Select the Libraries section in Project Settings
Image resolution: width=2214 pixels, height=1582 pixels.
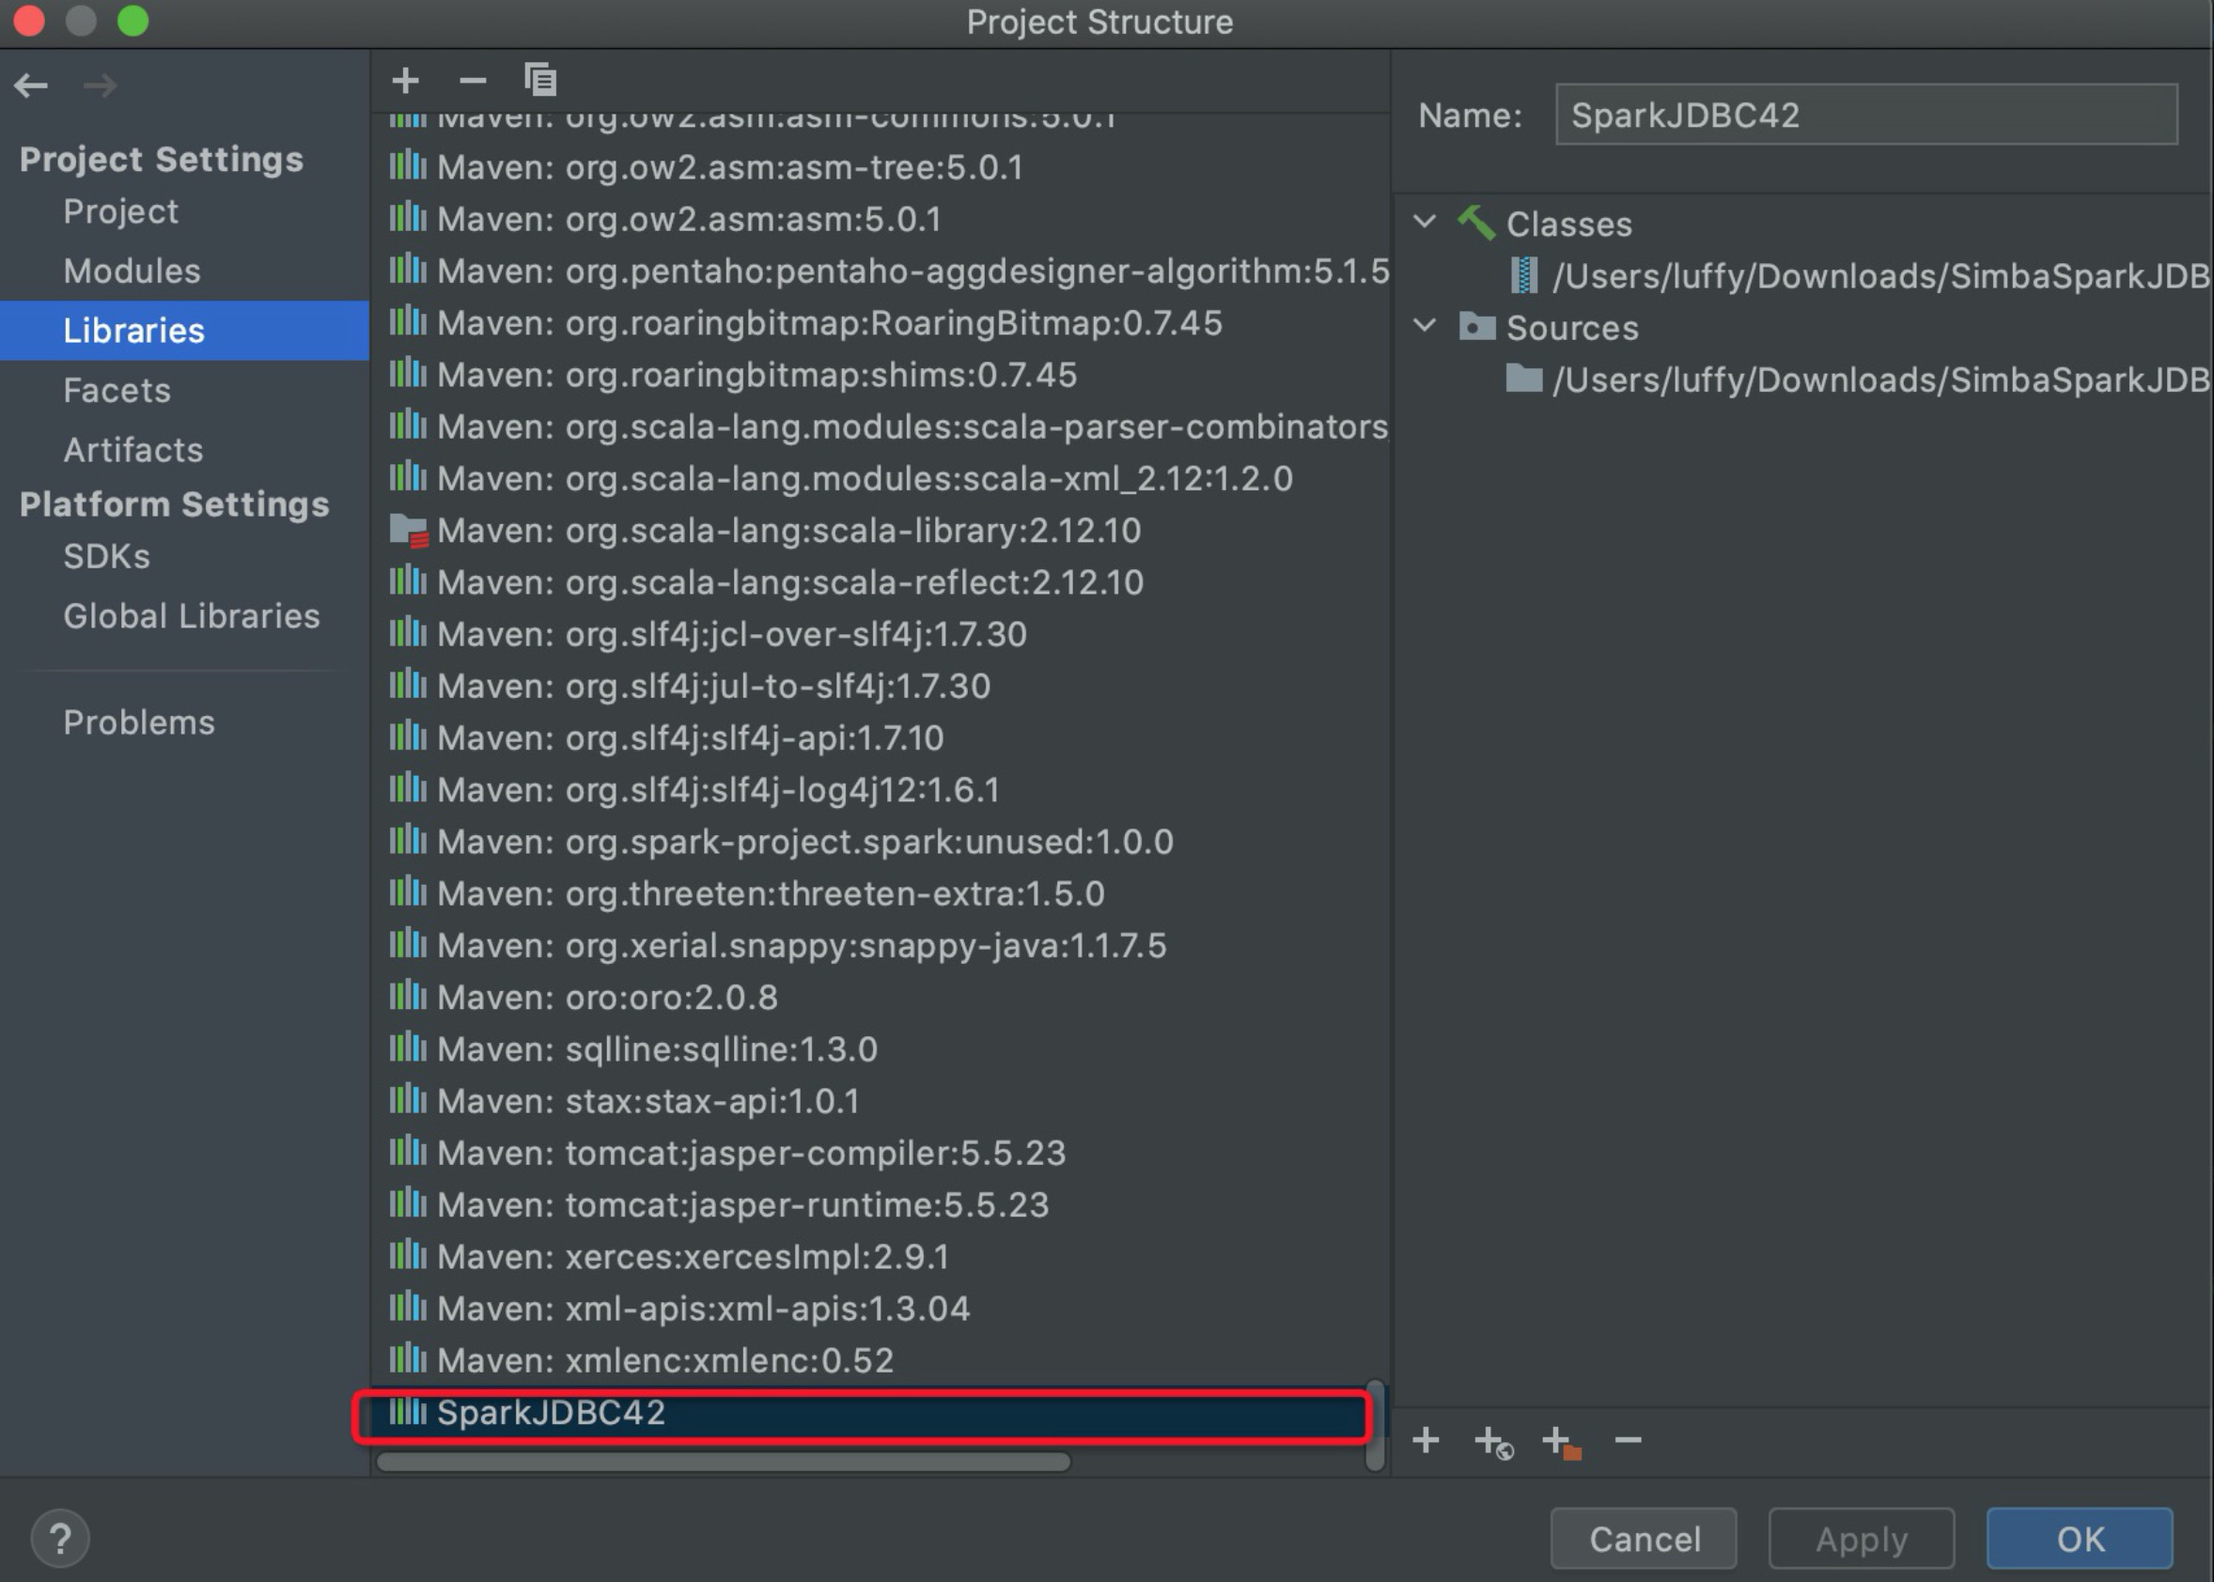click(x=134, y=331)
